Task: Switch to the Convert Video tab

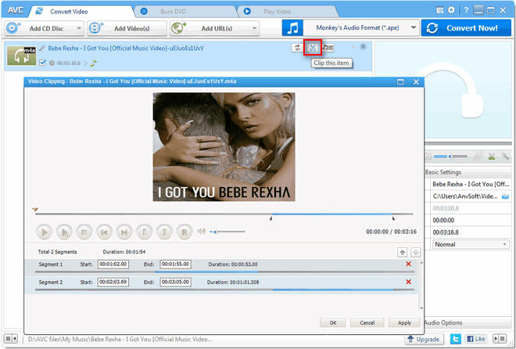Action: tap(81, 12)
